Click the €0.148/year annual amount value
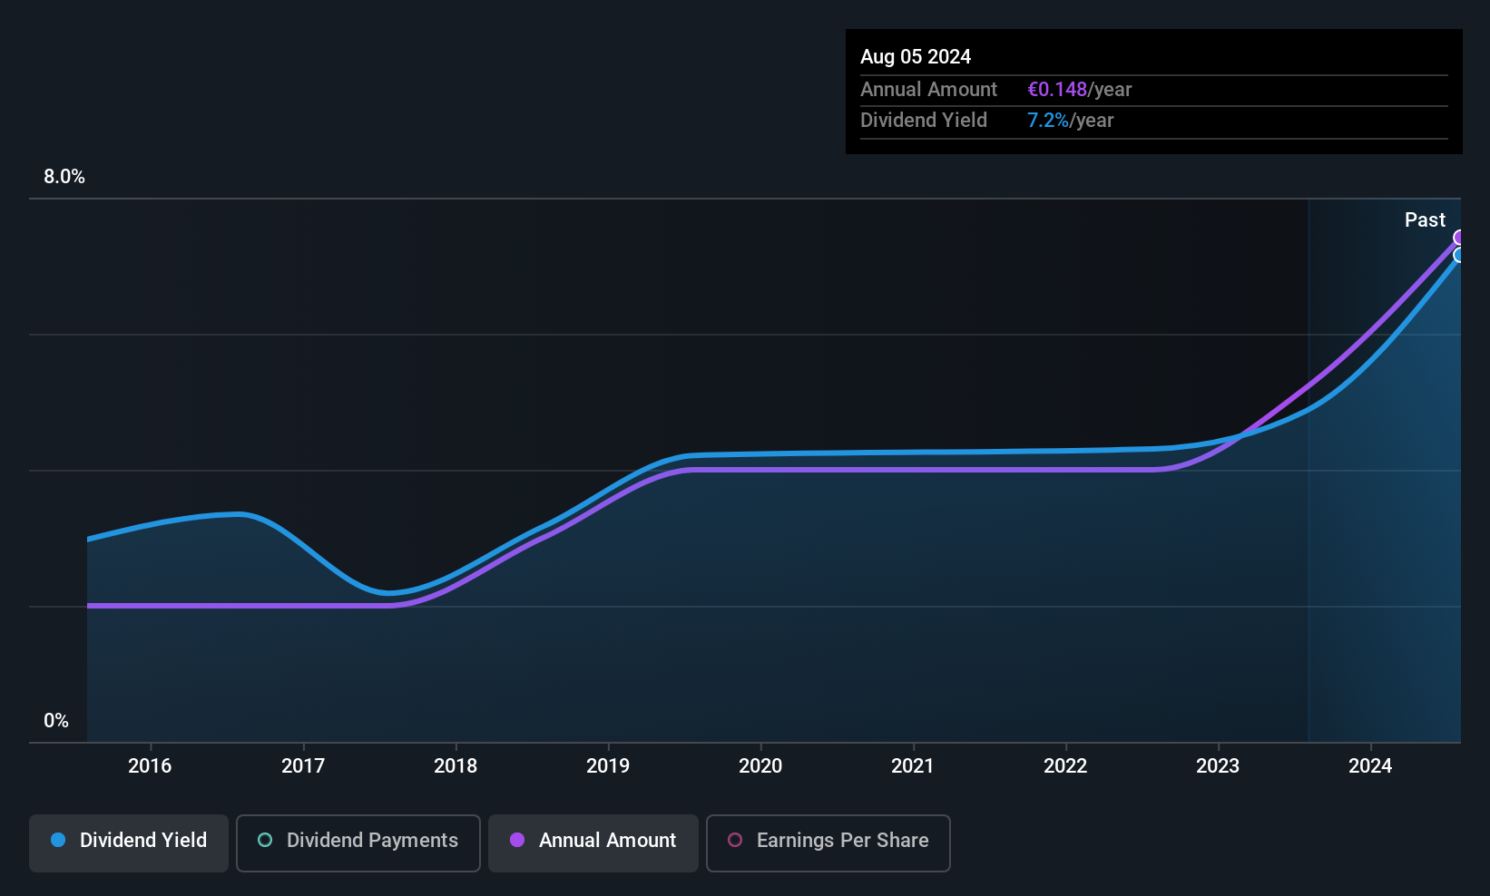1490x896 pixels. (x=1079, y=89)
